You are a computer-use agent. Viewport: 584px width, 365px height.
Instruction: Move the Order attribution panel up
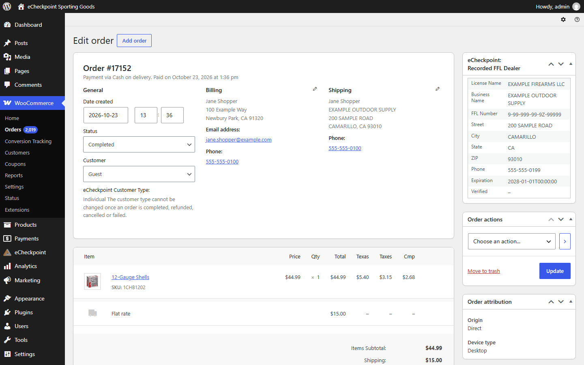tap(551, 302)
